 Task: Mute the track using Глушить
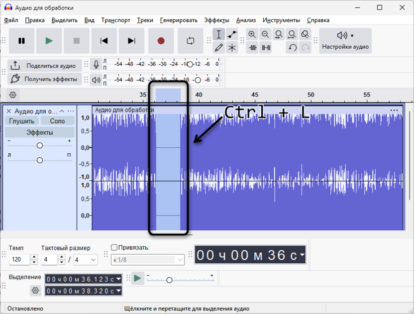coord(22,120)
